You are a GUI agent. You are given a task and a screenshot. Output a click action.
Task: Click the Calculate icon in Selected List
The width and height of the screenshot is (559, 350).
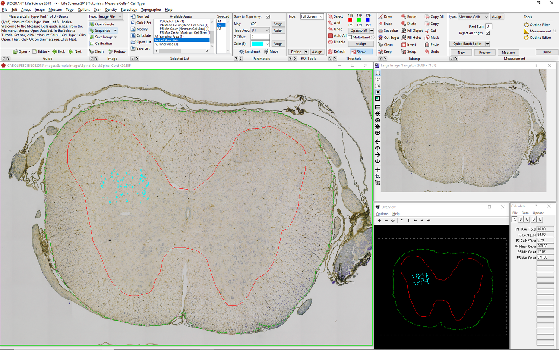point(133,36)
